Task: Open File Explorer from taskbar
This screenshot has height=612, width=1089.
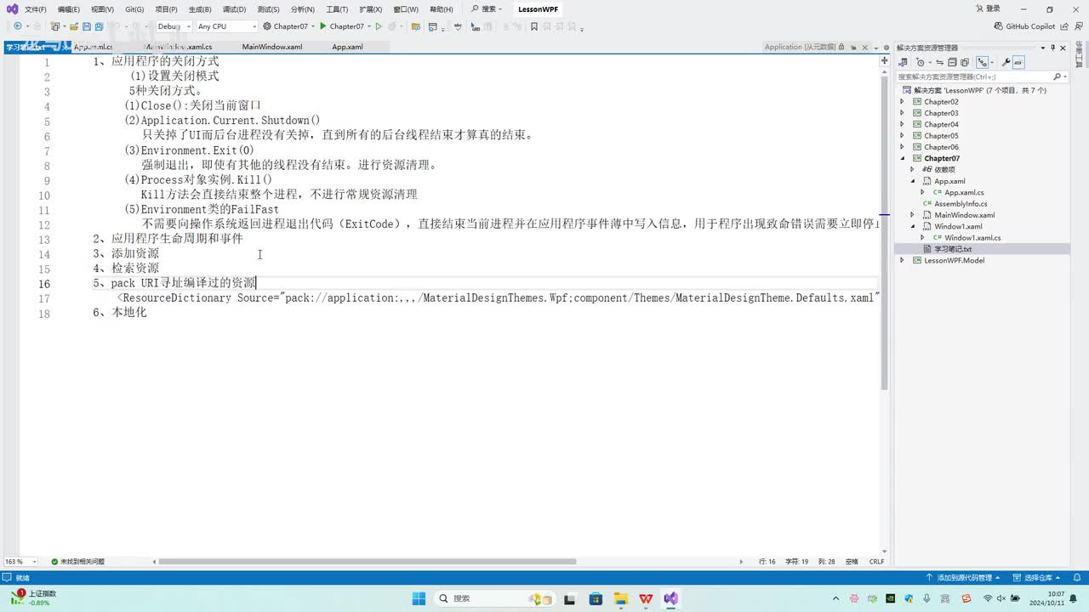Action: (620, 598)
